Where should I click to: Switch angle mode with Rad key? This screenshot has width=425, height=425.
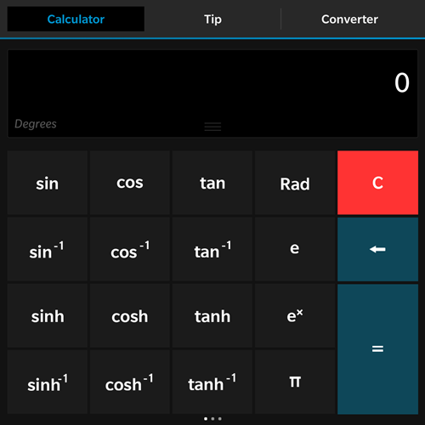(295, 183)
